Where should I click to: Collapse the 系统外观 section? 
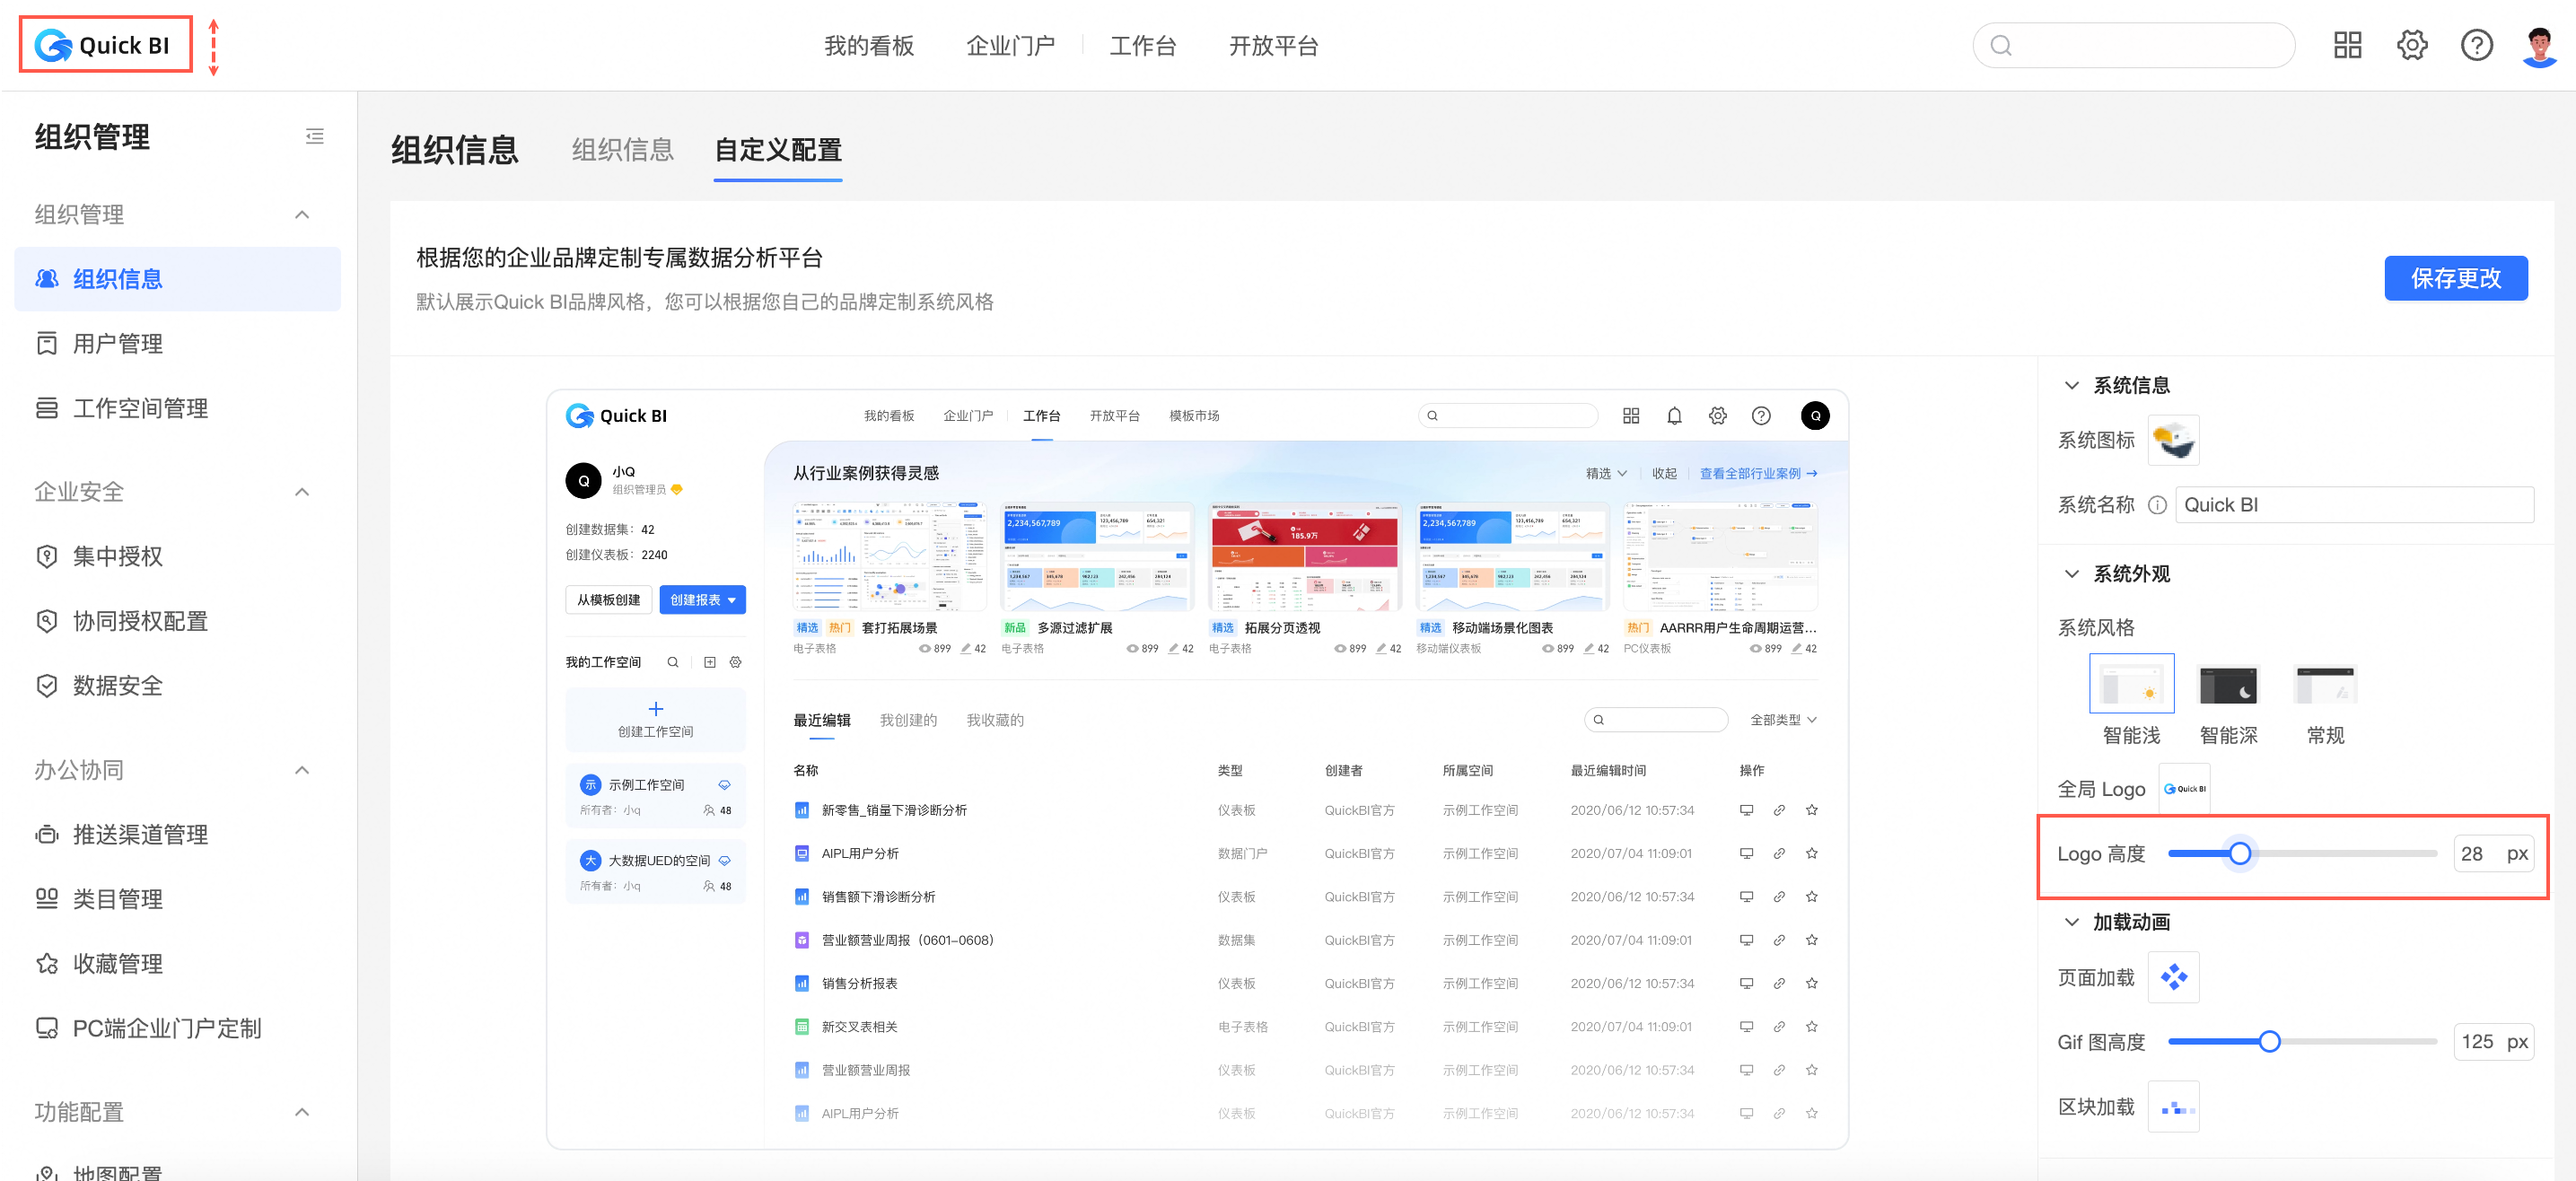click(x=2071, y=574)
